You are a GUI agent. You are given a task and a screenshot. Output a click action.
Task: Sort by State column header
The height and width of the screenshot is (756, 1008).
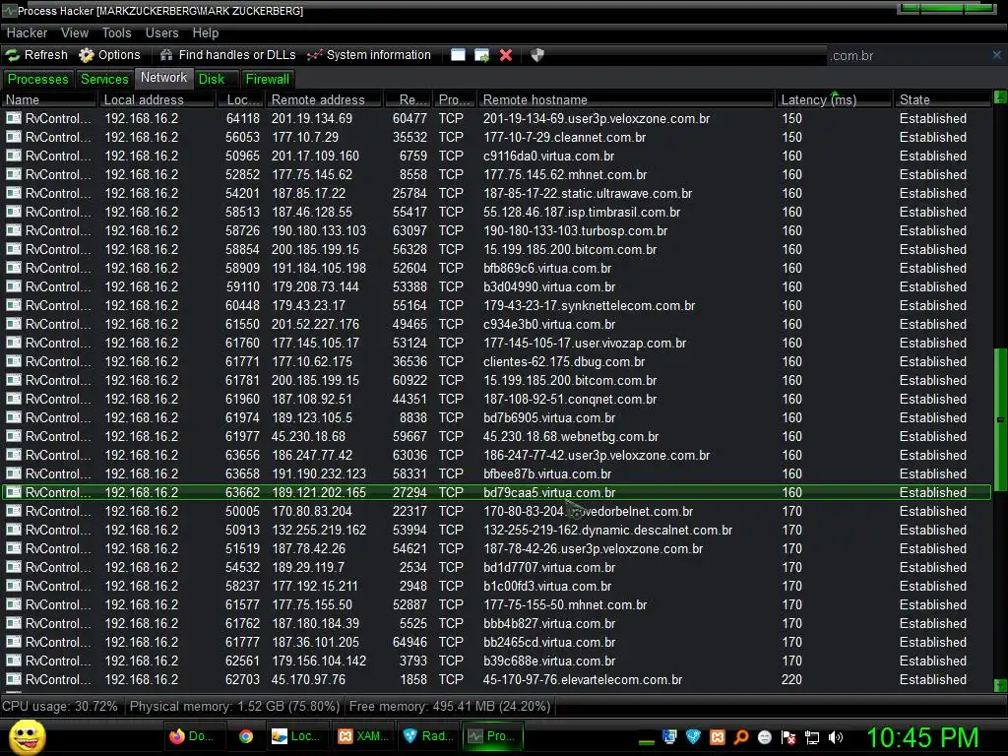(942, 99)
